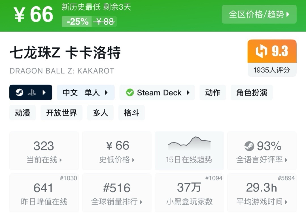Open 史低价格 lowest price history

pyautogui.click(x=117, y=151)
